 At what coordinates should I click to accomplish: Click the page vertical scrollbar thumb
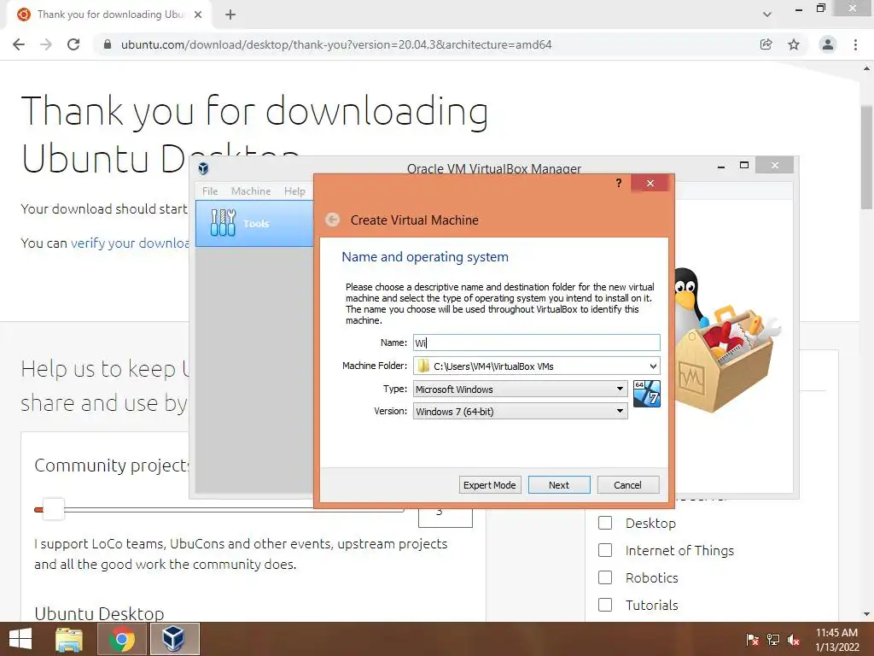coord(867,156)
